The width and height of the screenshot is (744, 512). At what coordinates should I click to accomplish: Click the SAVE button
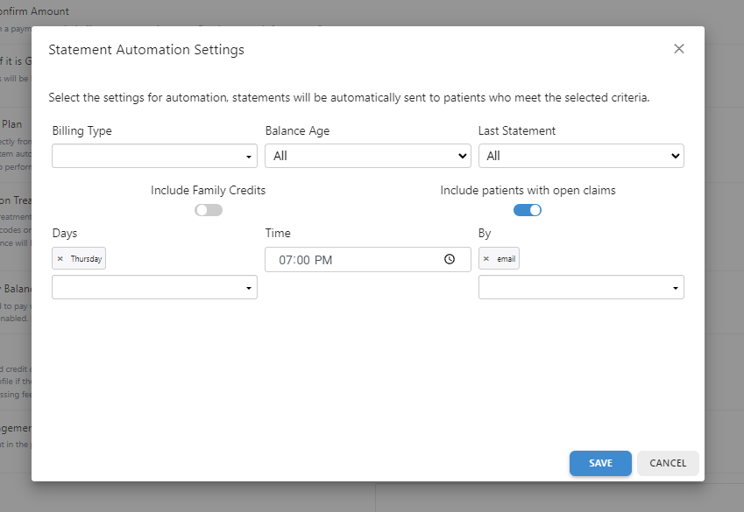(600, 463)
